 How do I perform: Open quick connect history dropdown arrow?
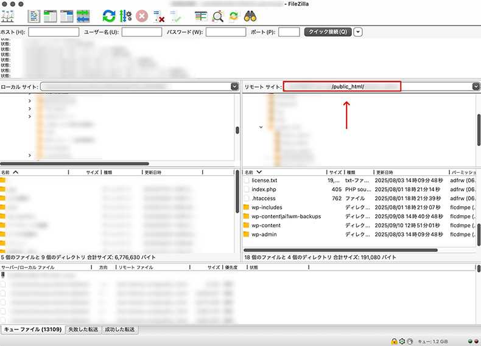pos(358,32)
